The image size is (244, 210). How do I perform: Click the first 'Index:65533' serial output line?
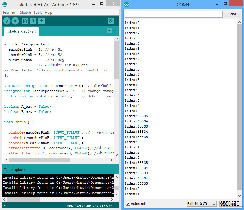click(x=136, y=126)
